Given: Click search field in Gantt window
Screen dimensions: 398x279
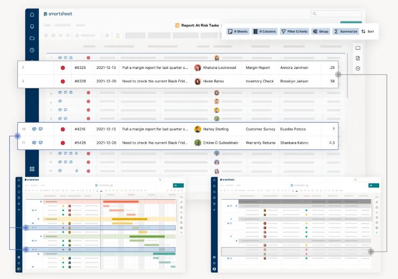Looking at the screenshot, I should pos(171,180).
